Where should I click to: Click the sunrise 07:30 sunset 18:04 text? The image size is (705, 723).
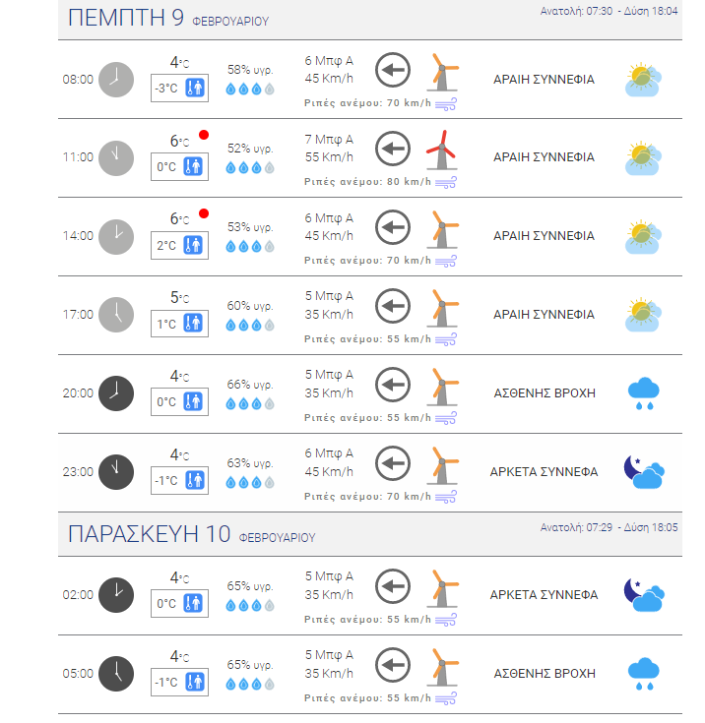point(609,11)
